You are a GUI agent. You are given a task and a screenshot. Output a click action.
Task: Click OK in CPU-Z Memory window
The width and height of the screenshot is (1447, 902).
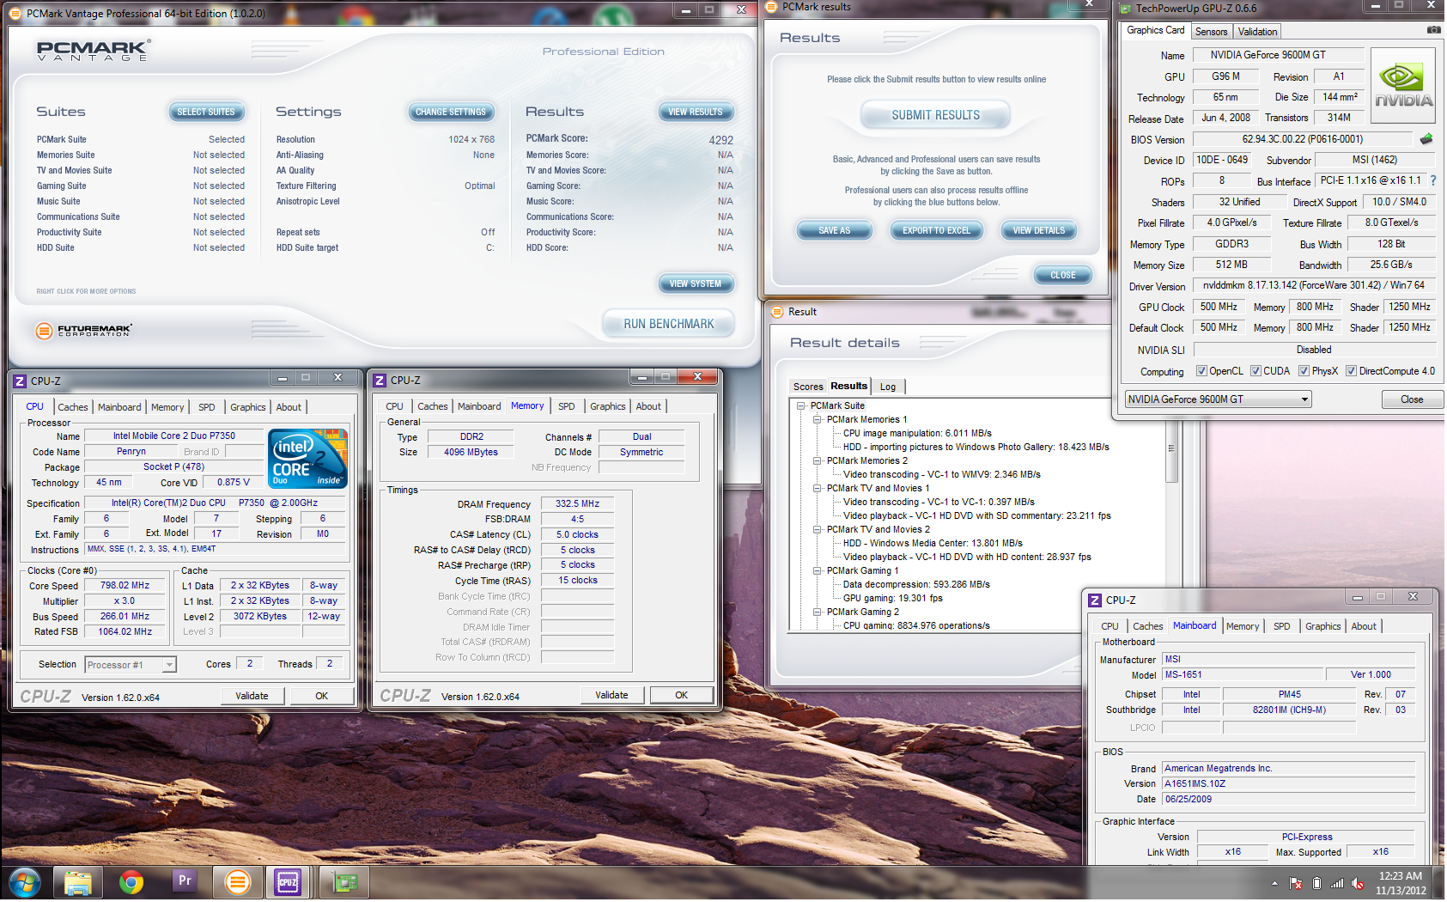pos(682,696)
